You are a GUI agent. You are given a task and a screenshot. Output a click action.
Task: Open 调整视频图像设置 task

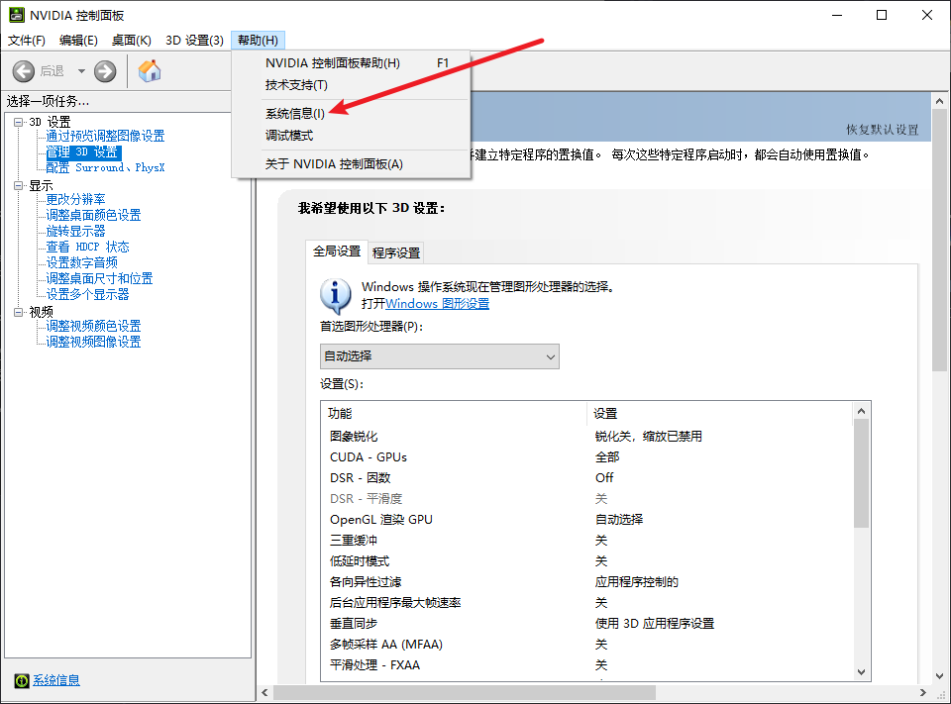pyautogui.click(x=93, y=342)
